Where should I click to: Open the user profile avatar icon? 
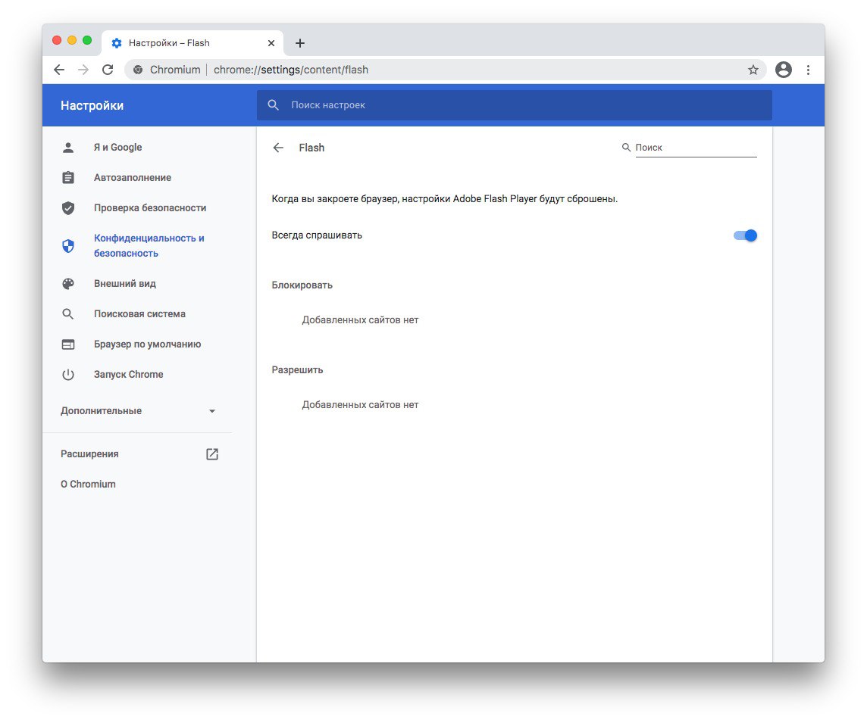pos(784,70)
